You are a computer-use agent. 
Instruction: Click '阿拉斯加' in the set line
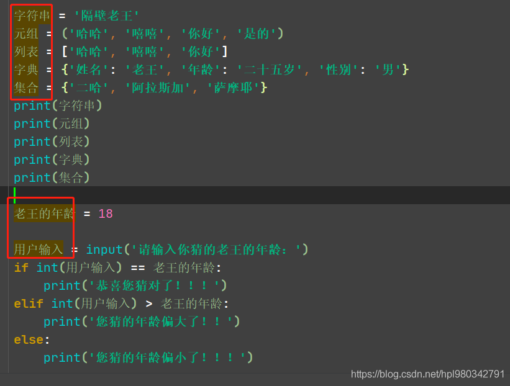point(158,88)
